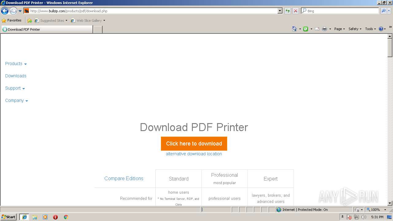Viewport: 393px width, 221px height.
Task: Show hidden system tray icons arrow
Action: tap(342, 217)
